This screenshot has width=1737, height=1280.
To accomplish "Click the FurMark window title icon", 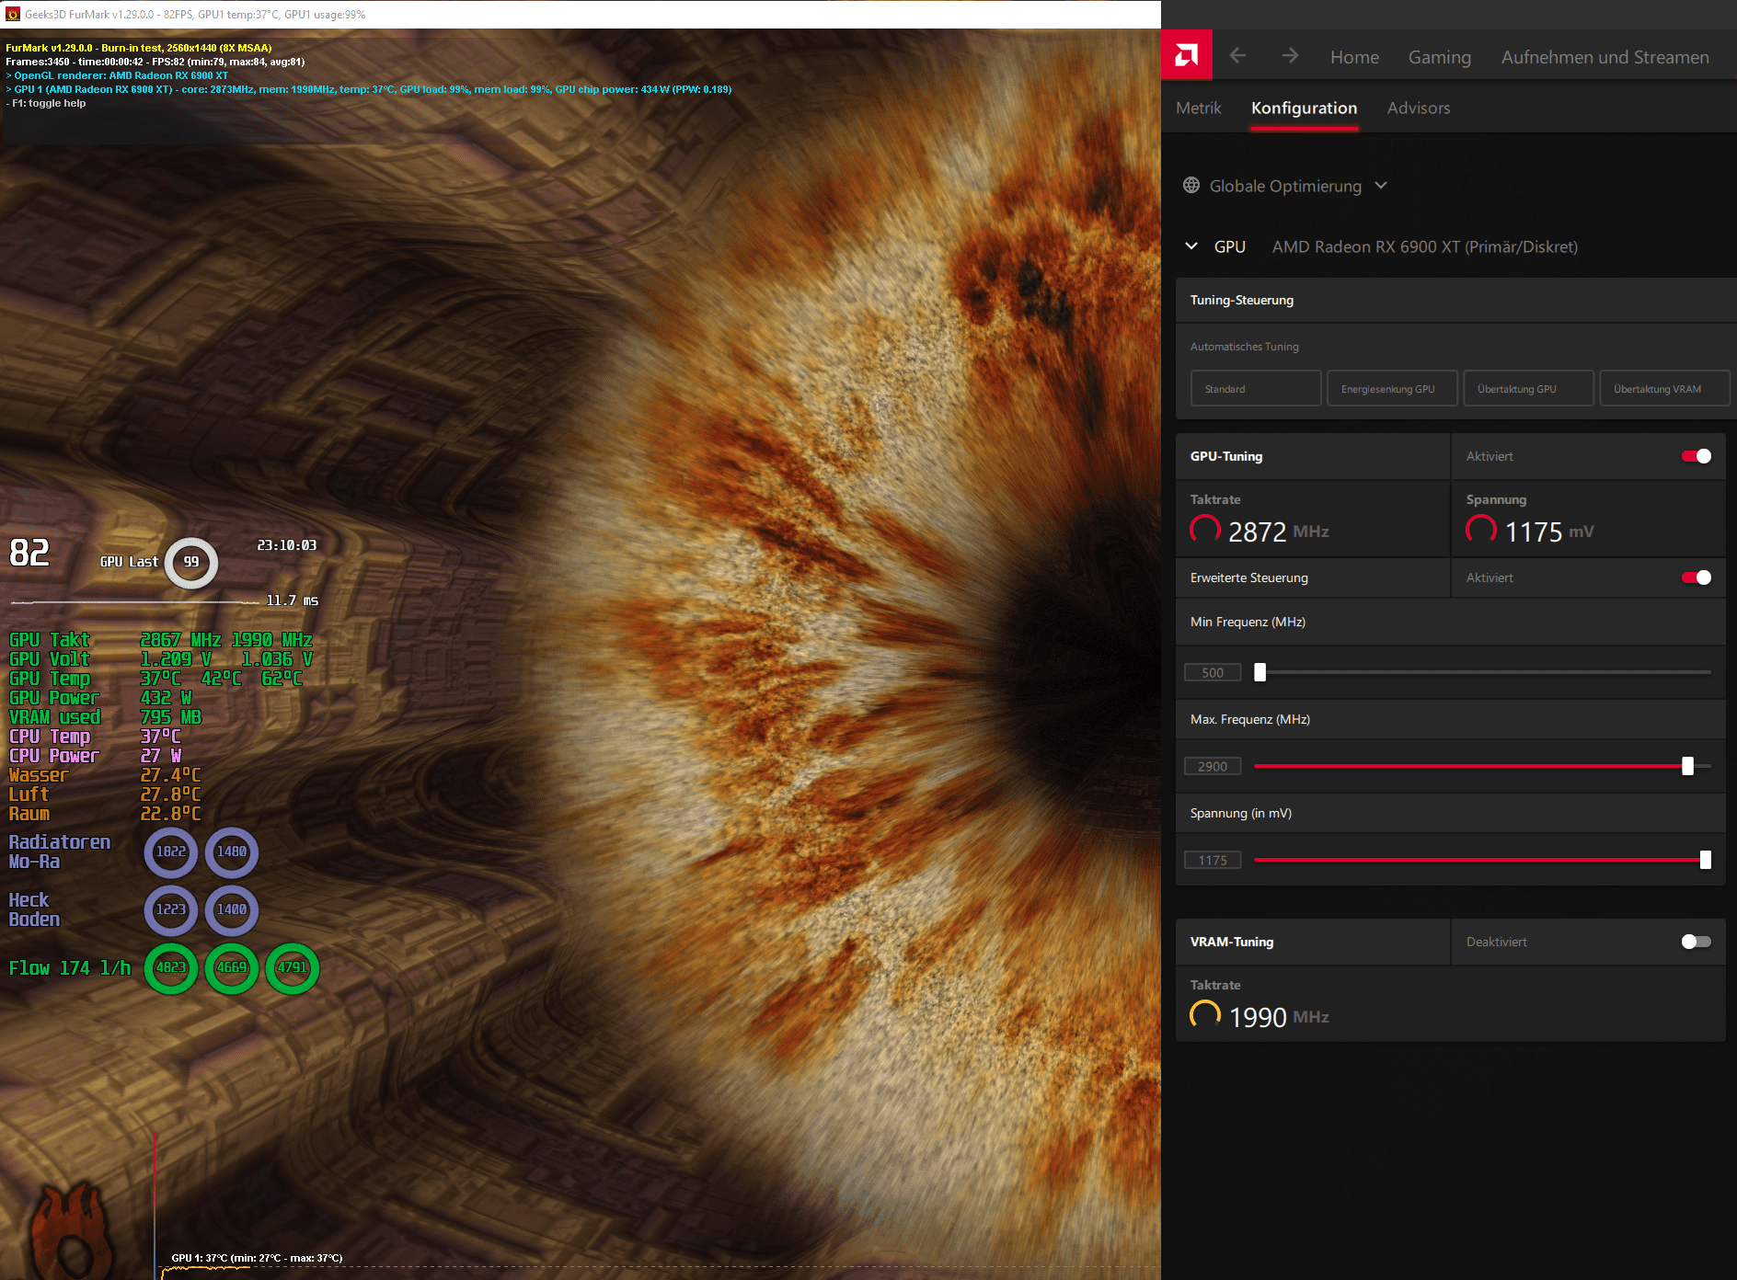I will coord(13,14).
